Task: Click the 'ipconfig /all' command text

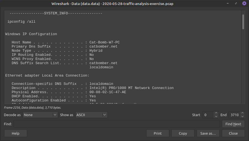Action: 21,22
